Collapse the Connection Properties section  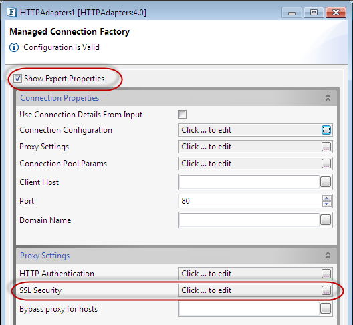tap(328, 98)
